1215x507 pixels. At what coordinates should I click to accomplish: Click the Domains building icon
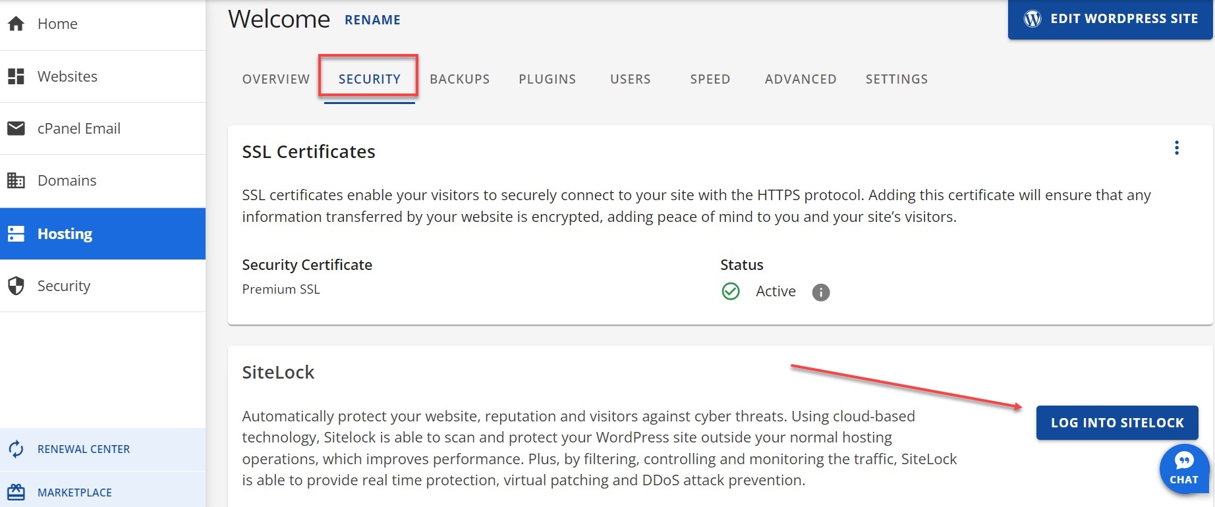pyautogui.click(x=16, y=180)
